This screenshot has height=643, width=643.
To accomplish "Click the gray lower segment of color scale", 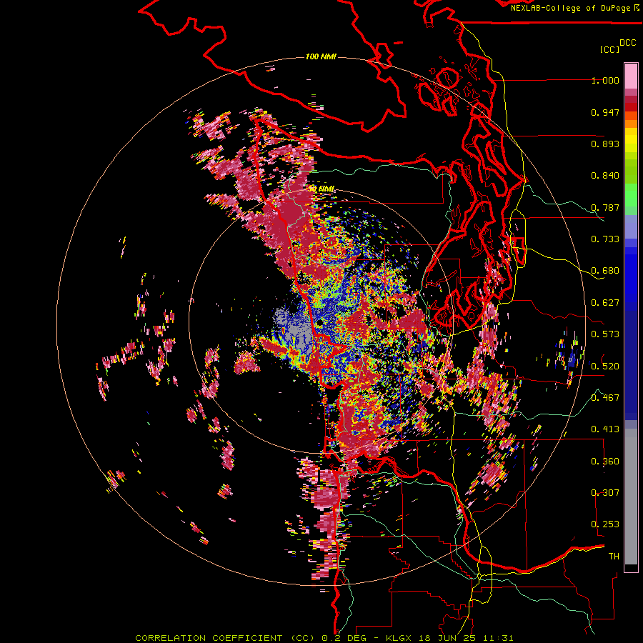I will [x=631, y=497].
